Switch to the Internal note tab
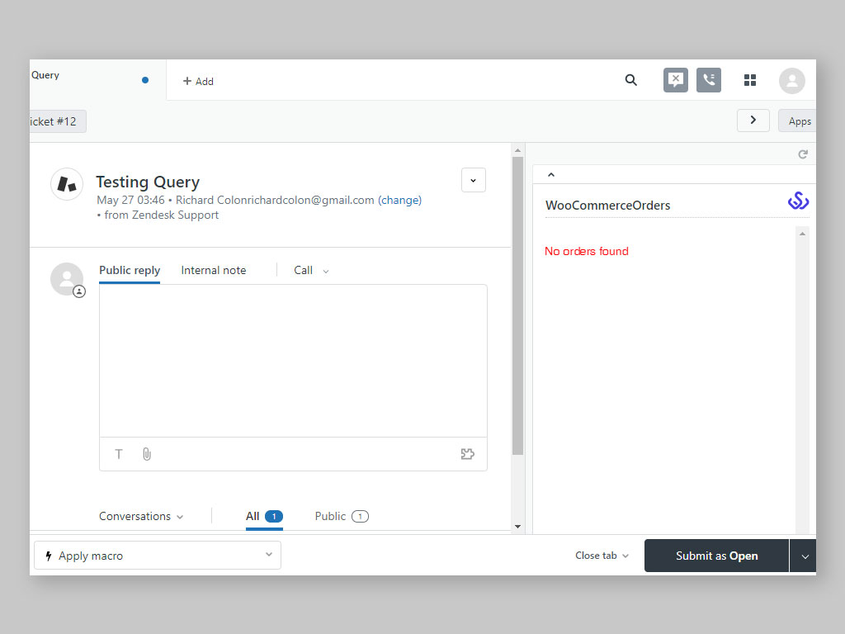 (x=213, y=270)
